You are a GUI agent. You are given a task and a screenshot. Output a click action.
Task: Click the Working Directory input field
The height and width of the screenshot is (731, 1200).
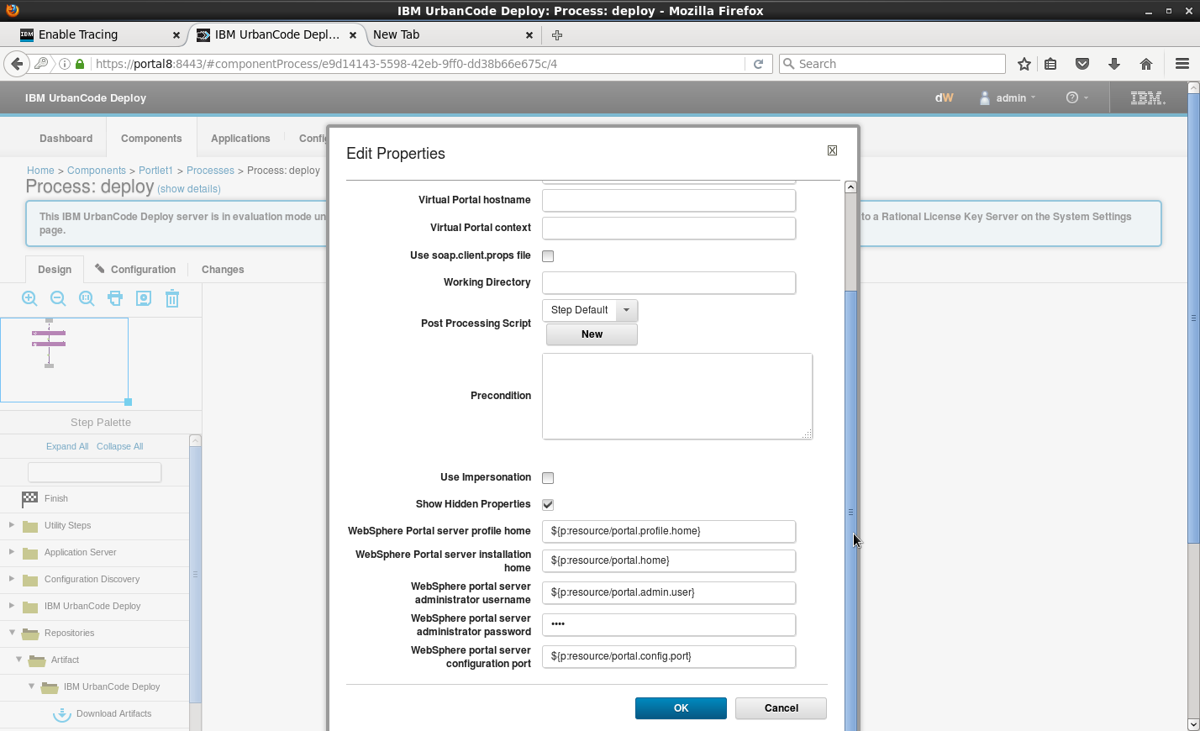tap(668, 283)
